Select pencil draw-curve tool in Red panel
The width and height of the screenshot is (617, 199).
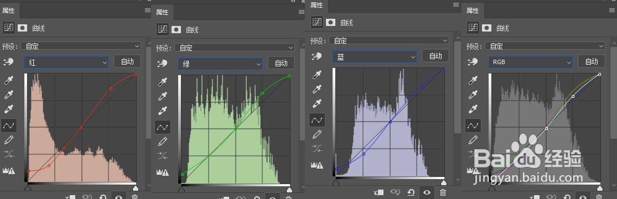point(8,140)
